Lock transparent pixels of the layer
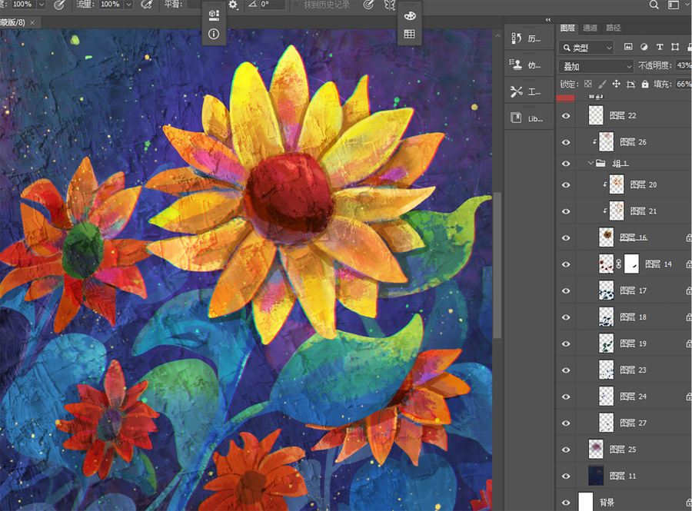The width and height of the screenshot is (692, 511). click(x=588, y=84)
